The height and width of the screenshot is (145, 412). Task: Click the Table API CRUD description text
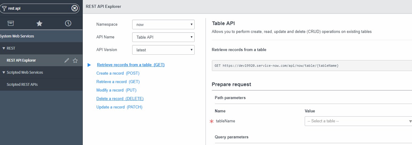coord(292,31)
